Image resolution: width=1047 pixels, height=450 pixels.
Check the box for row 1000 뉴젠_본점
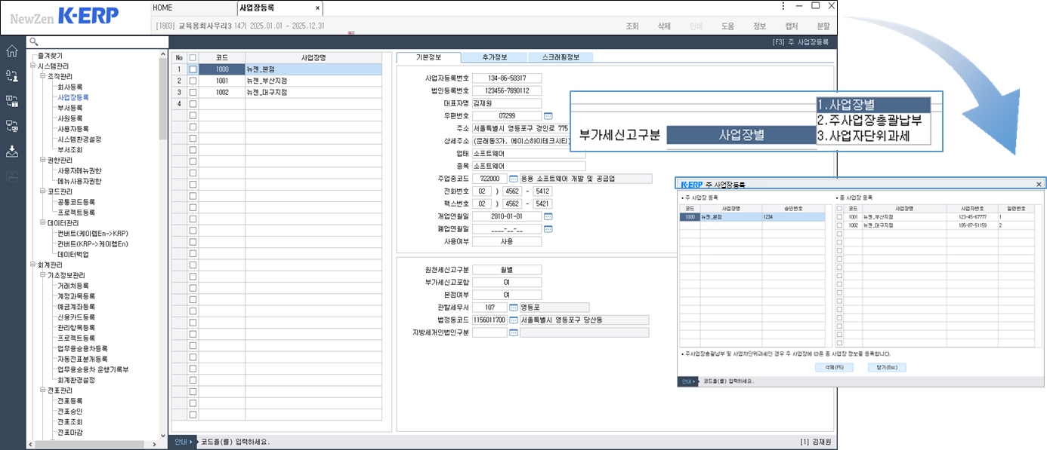(x=193, y=69)
